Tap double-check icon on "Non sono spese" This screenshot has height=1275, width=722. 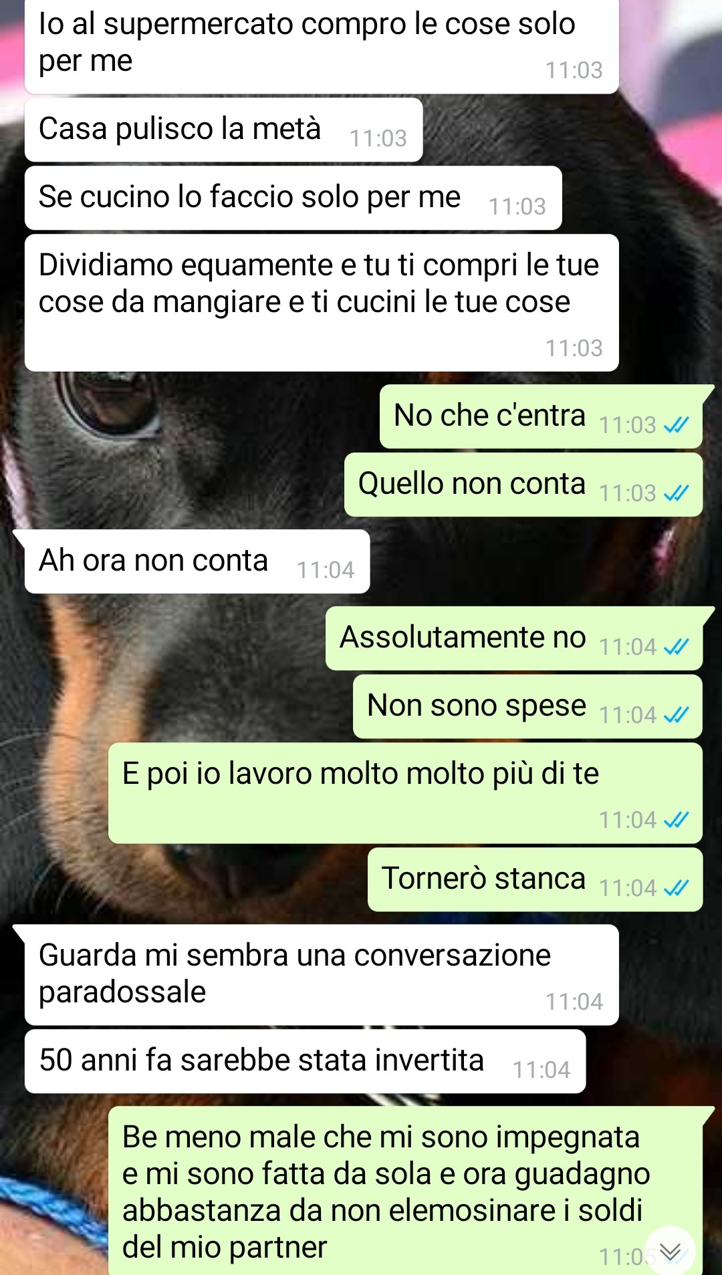[676, 715]
